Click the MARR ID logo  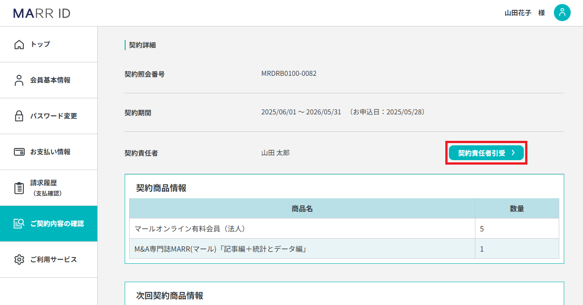tap(42, 13)
